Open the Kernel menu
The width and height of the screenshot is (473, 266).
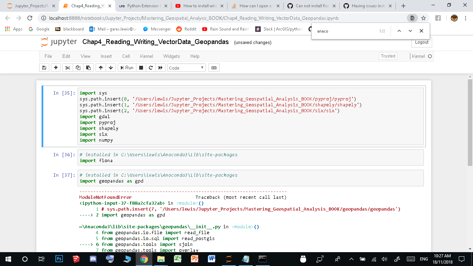146,56
